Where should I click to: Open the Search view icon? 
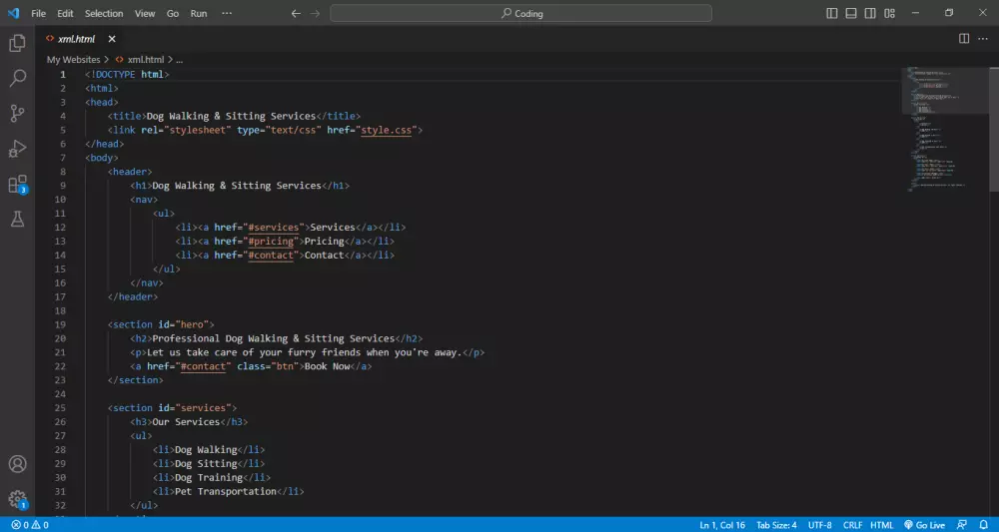(x=17, y=78)
